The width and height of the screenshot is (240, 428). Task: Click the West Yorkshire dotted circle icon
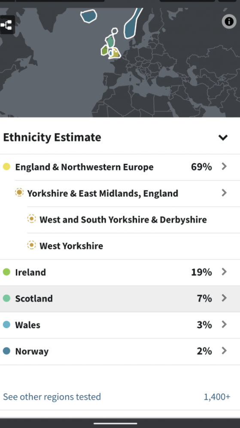[31, 245]
